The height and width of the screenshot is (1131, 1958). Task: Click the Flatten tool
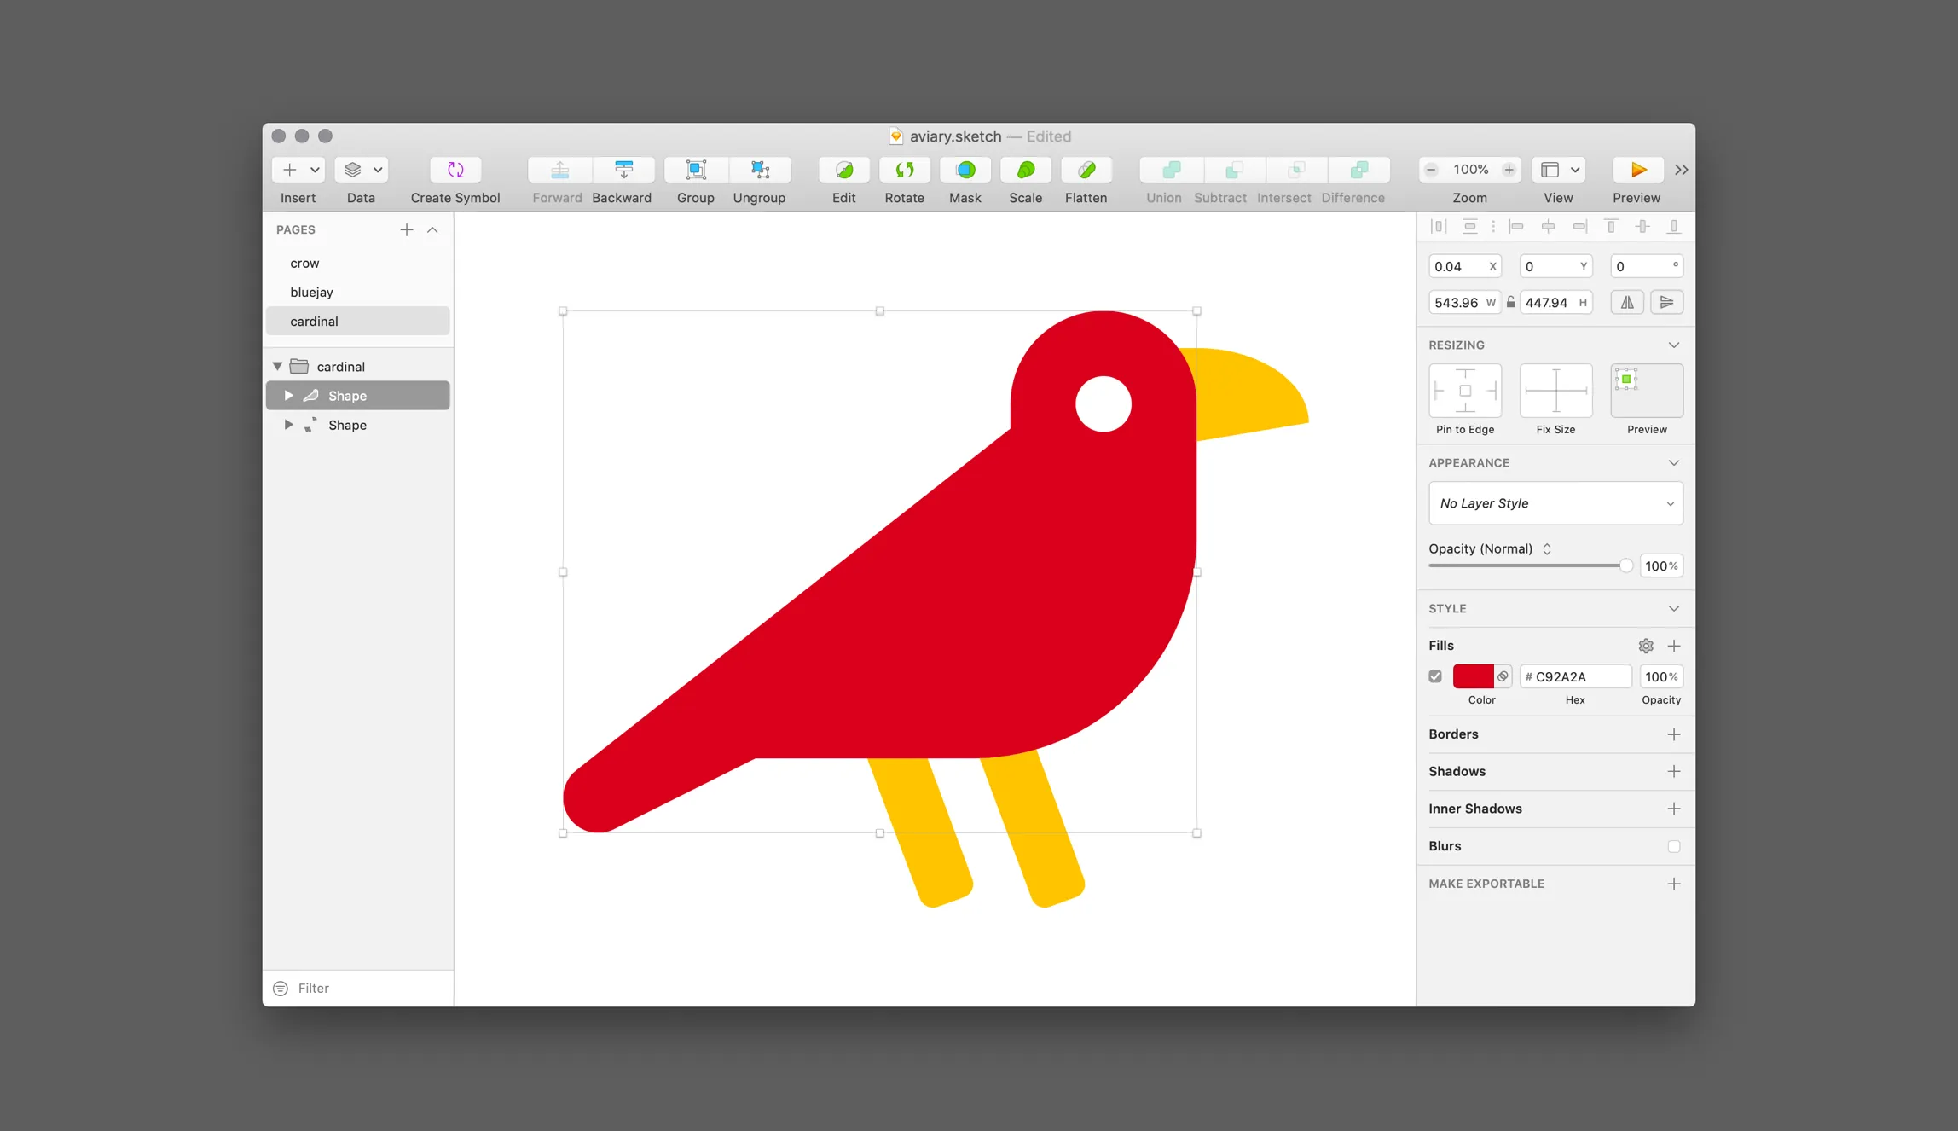coord(1086,170)
